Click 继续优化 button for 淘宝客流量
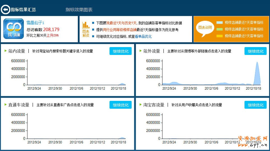Screen dimensions: 270x151 pyautogui.click(x=255, y=105)
